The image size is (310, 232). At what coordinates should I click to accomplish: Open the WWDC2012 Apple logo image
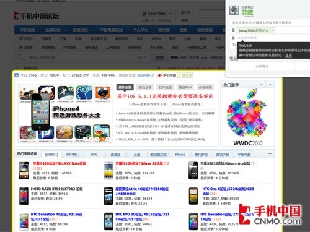click(x=247, y=118)
